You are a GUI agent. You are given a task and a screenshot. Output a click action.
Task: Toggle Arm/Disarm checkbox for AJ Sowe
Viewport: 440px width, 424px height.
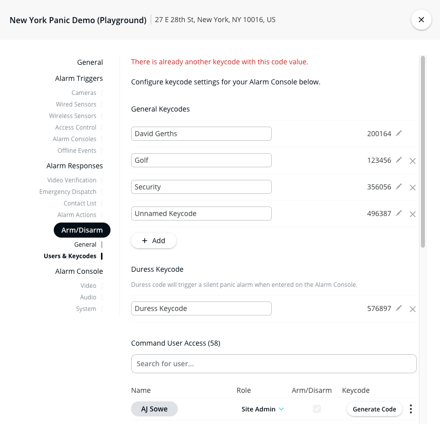pyautogui.click(x=317, y=409)
